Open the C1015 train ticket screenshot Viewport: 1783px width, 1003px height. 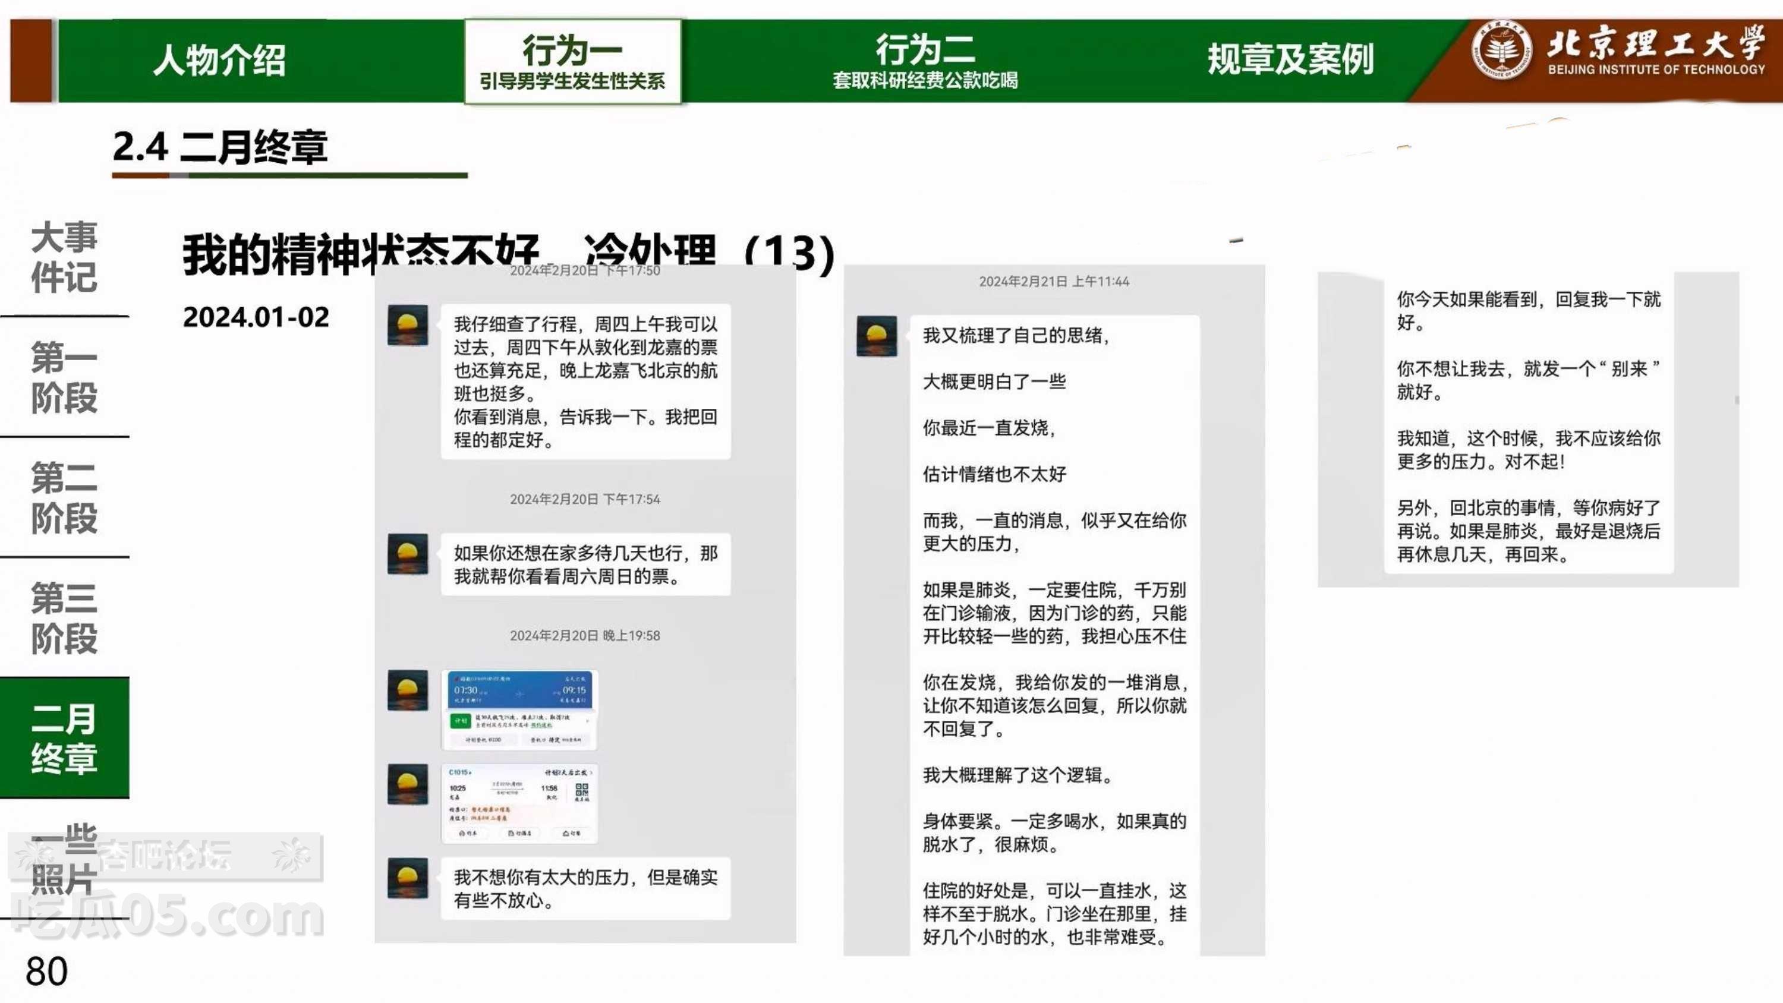519,803
